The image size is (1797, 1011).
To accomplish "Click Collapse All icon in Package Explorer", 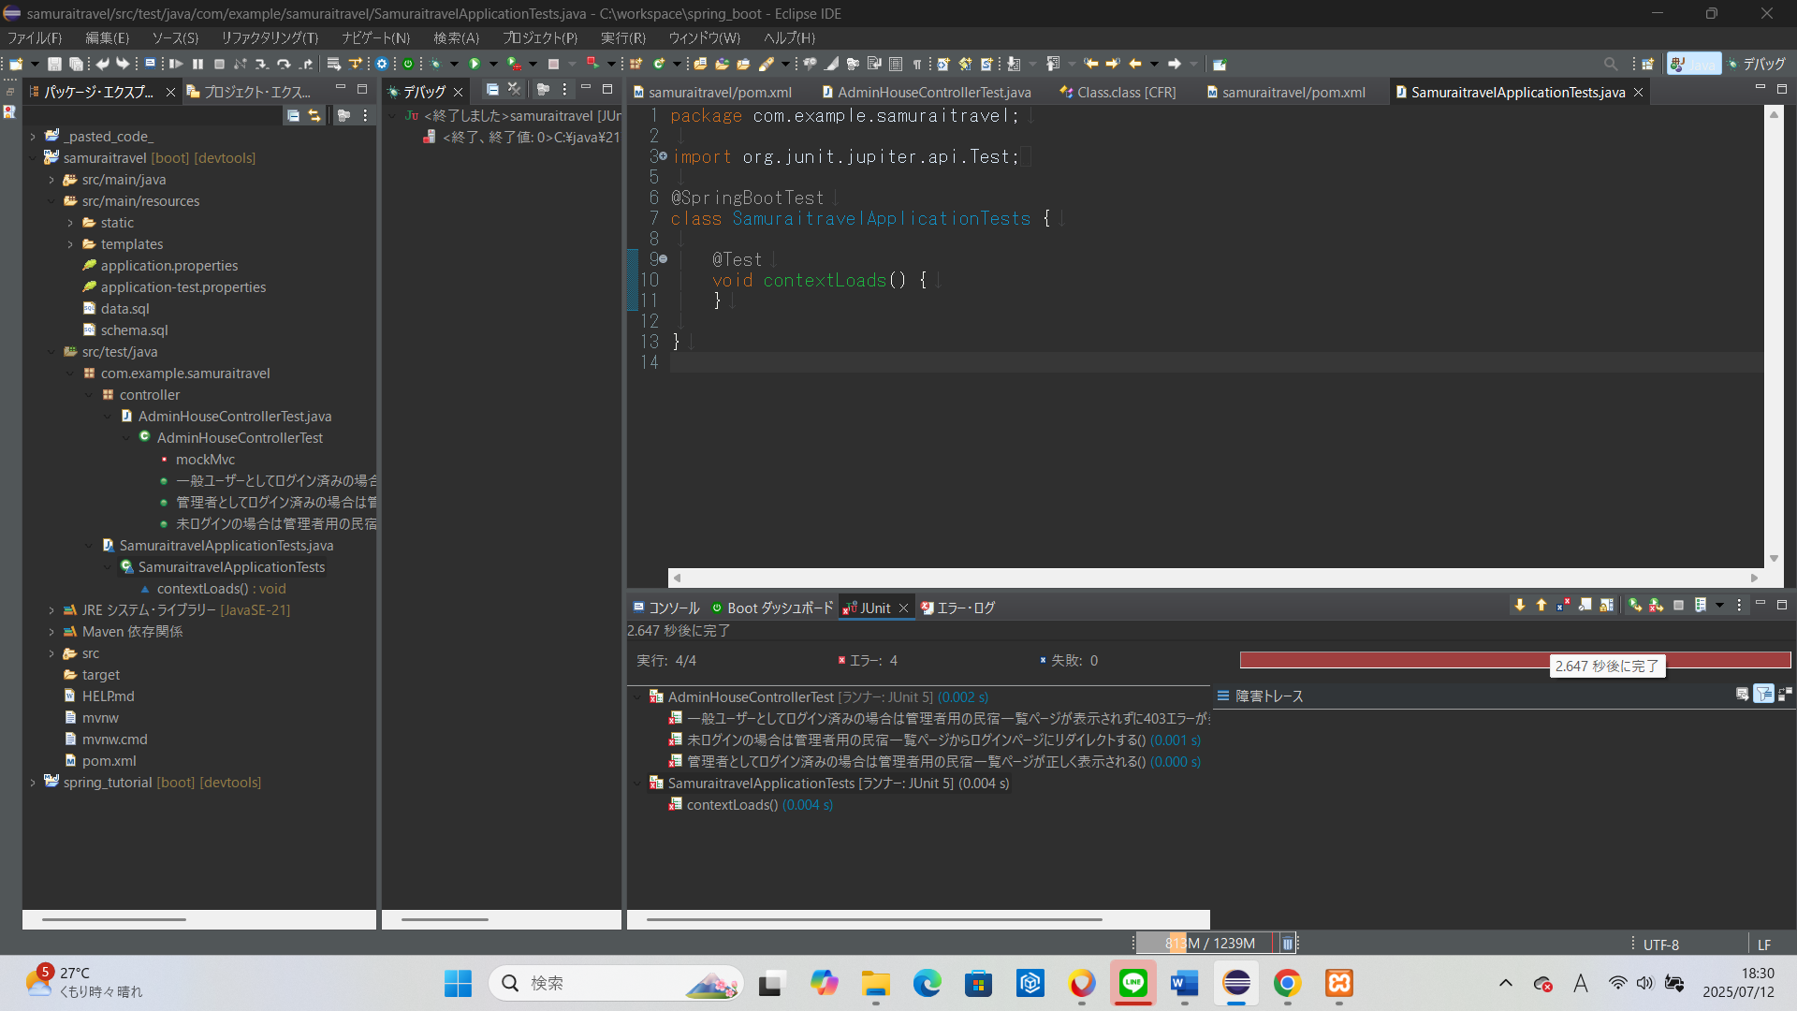I will [x=293, y=115].
